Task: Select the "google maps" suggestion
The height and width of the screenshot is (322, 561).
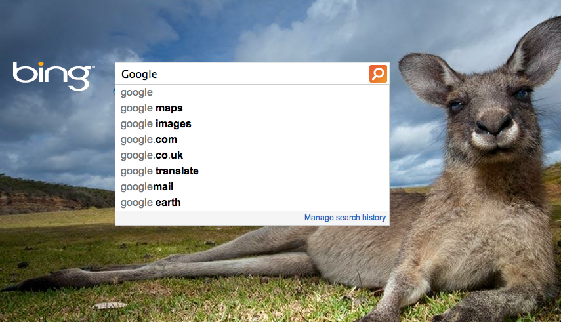Action: pyautogui.click(x=252, y=108)
